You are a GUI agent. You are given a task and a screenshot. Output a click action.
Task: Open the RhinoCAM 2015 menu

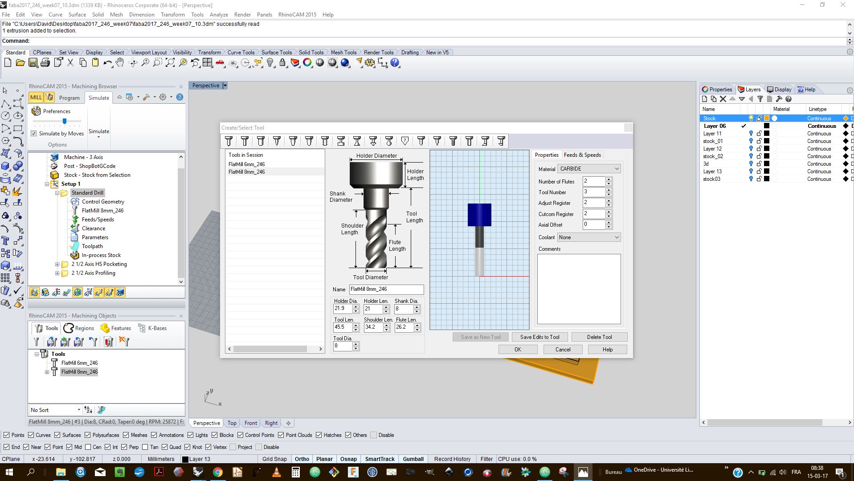[297, 15]
